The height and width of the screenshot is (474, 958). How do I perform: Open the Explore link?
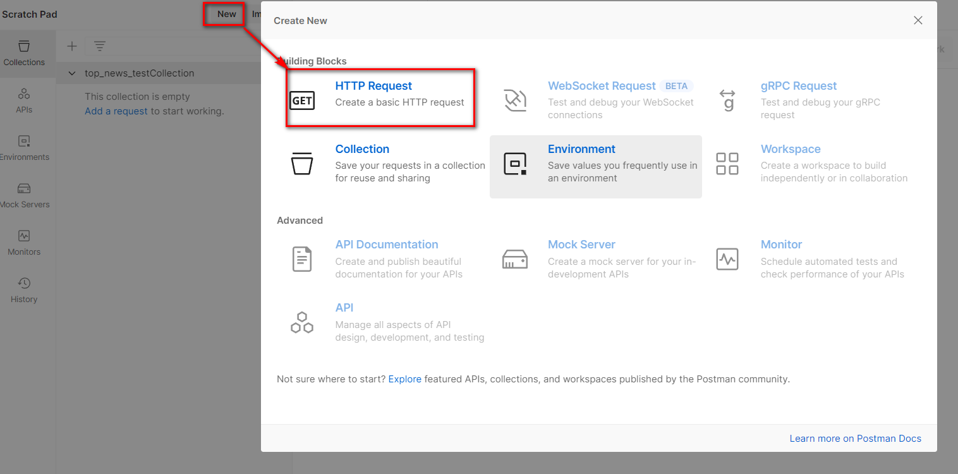coord(404,379)
